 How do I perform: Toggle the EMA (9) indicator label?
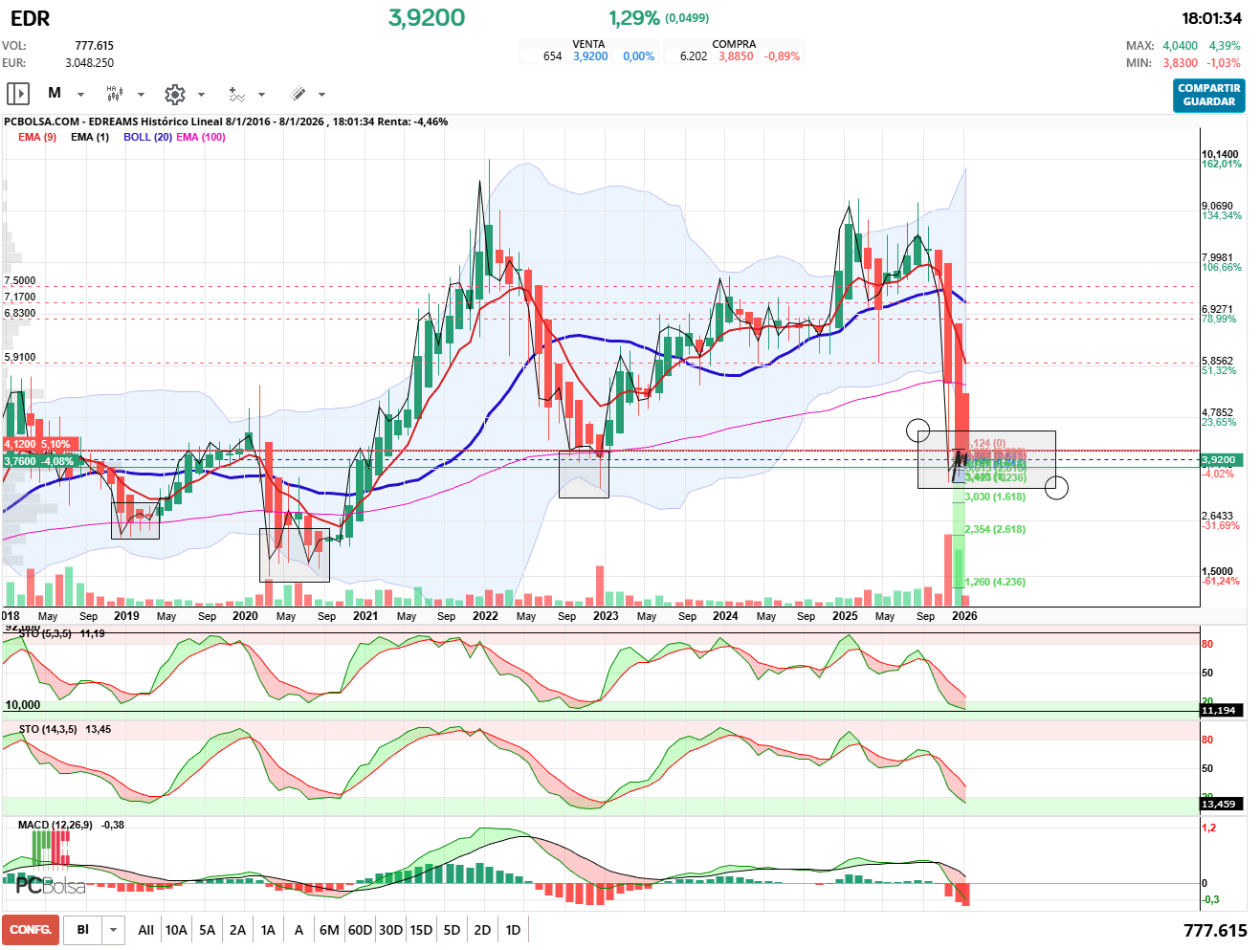pos(37,137)
